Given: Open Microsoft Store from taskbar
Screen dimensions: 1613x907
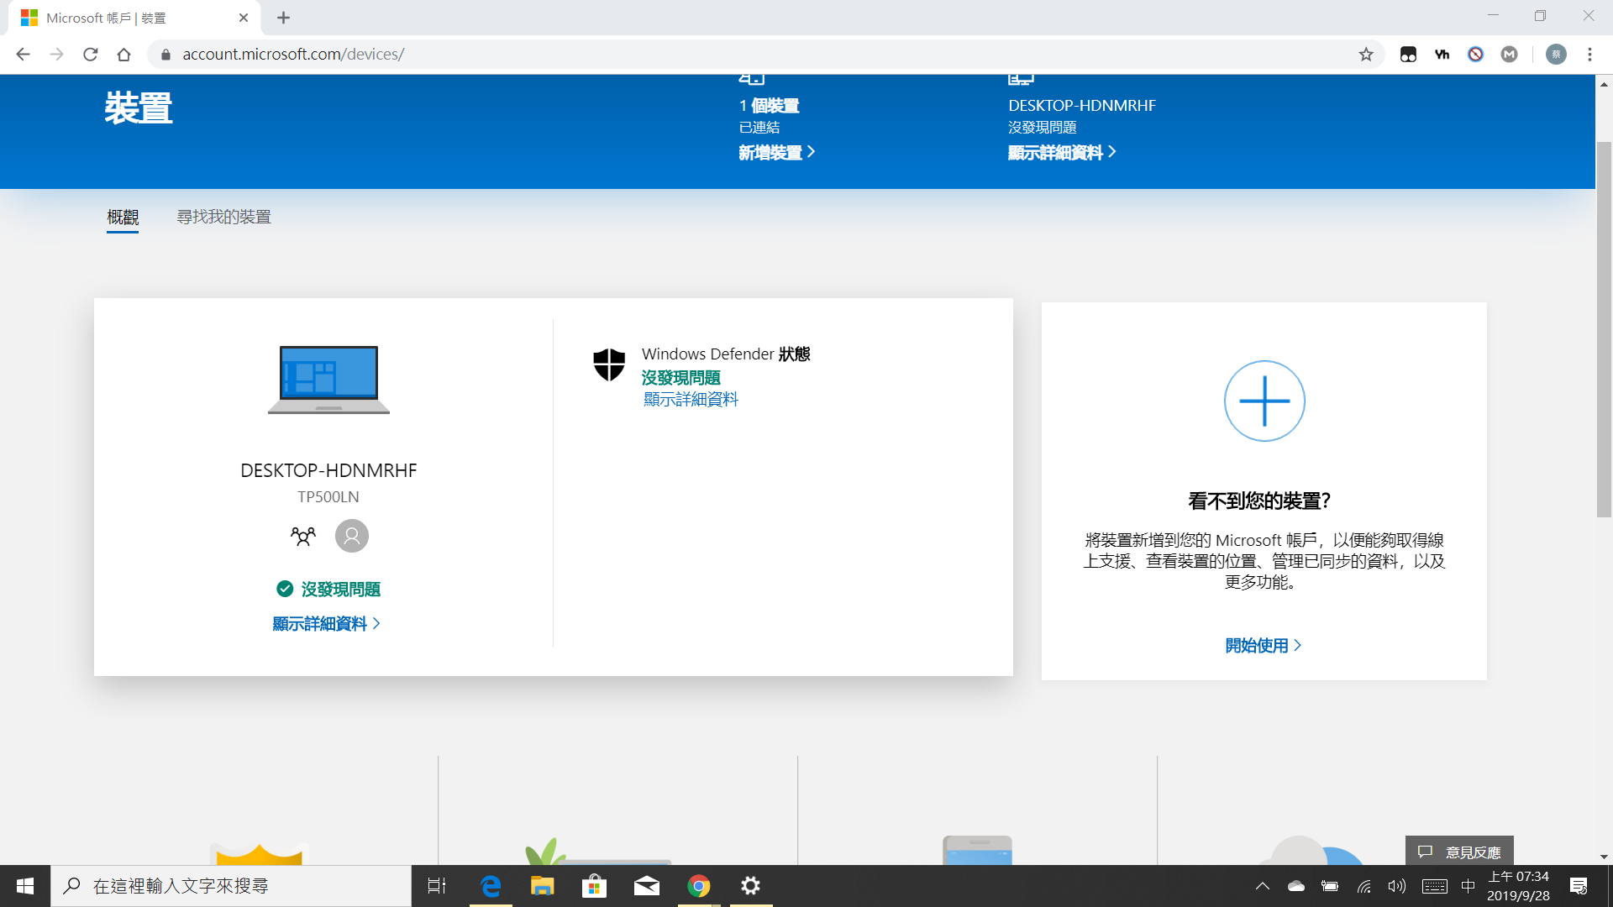Looking at the screenshot, I should tap(594, 886).
